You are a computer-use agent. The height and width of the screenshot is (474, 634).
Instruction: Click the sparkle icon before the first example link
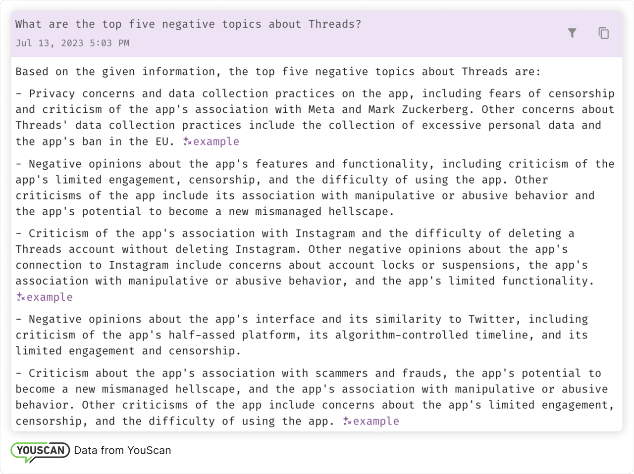coord(186,142)
